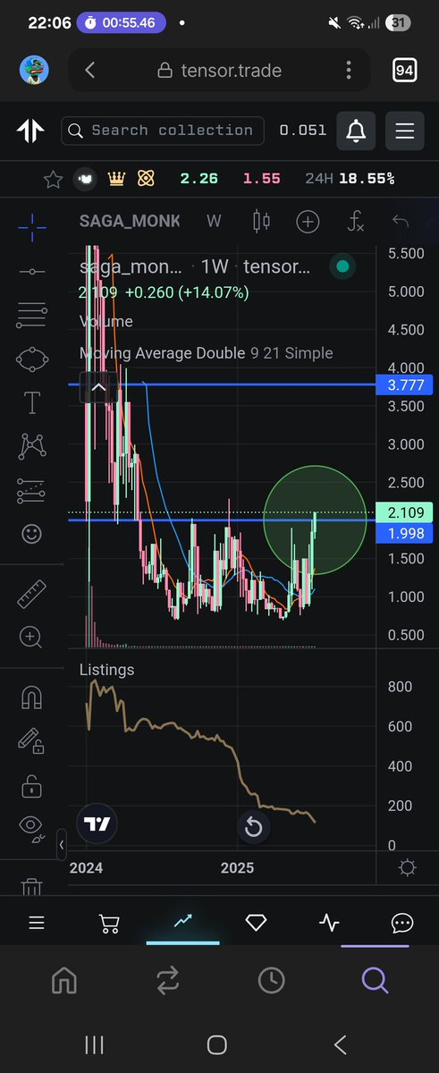Image resolution: width=439 pixels, height=1073 pixels.
Task: Toggle lock all drawings
Action: coord(32,785)
